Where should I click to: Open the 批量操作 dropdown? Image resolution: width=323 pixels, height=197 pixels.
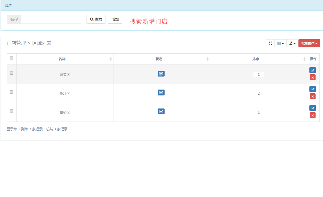(x=309, y=43)
